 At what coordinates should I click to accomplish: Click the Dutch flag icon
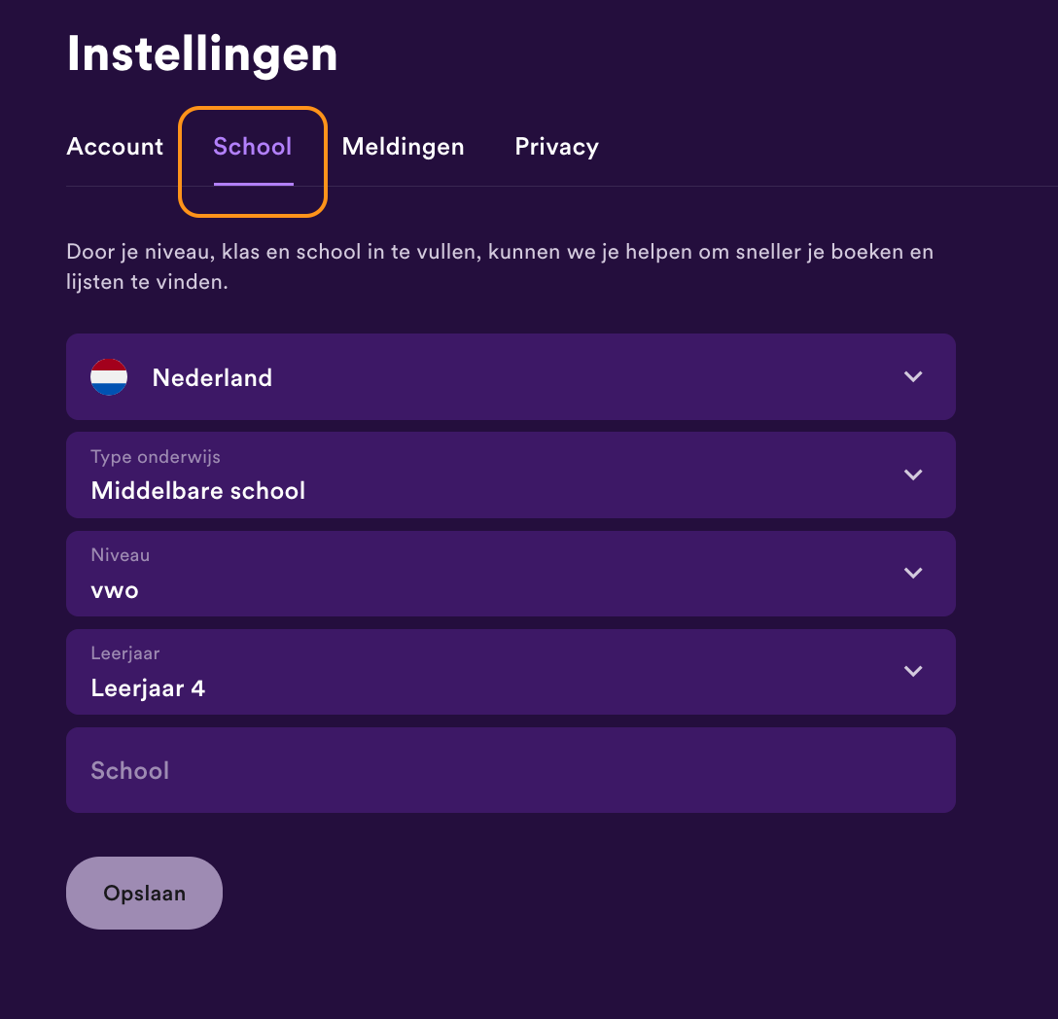coord(108,377)
